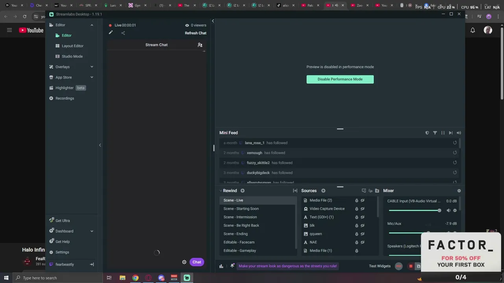Mute Mini Feed alert volume icon

click(x=459, y=133)
